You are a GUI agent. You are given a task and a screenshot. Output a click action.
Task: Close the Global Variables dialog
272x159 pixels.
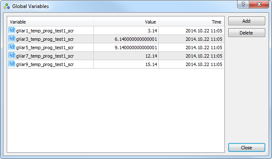coord(246,148)
